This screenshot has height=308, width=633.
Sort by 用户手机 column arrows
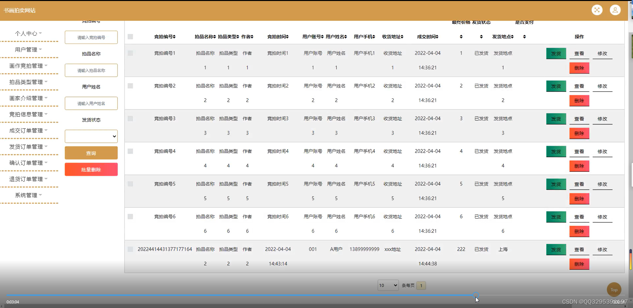coord(374,37)
